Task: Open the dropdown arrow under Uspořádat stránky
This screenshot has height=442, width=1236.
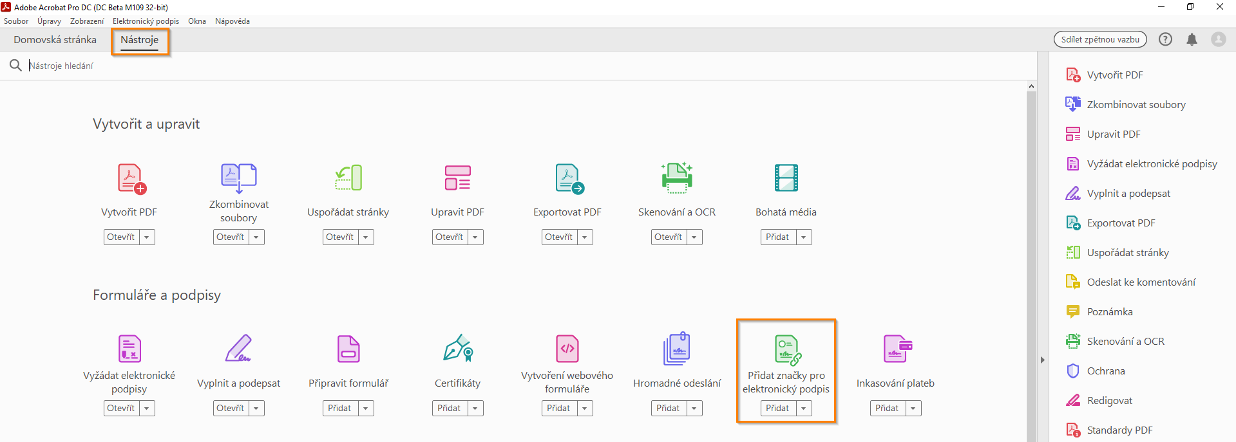Action: (x=366, y=237)
